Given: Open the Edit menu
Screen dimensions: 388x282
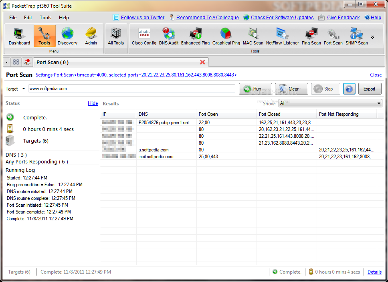Looking at the screenshot, I should point(28,18).
